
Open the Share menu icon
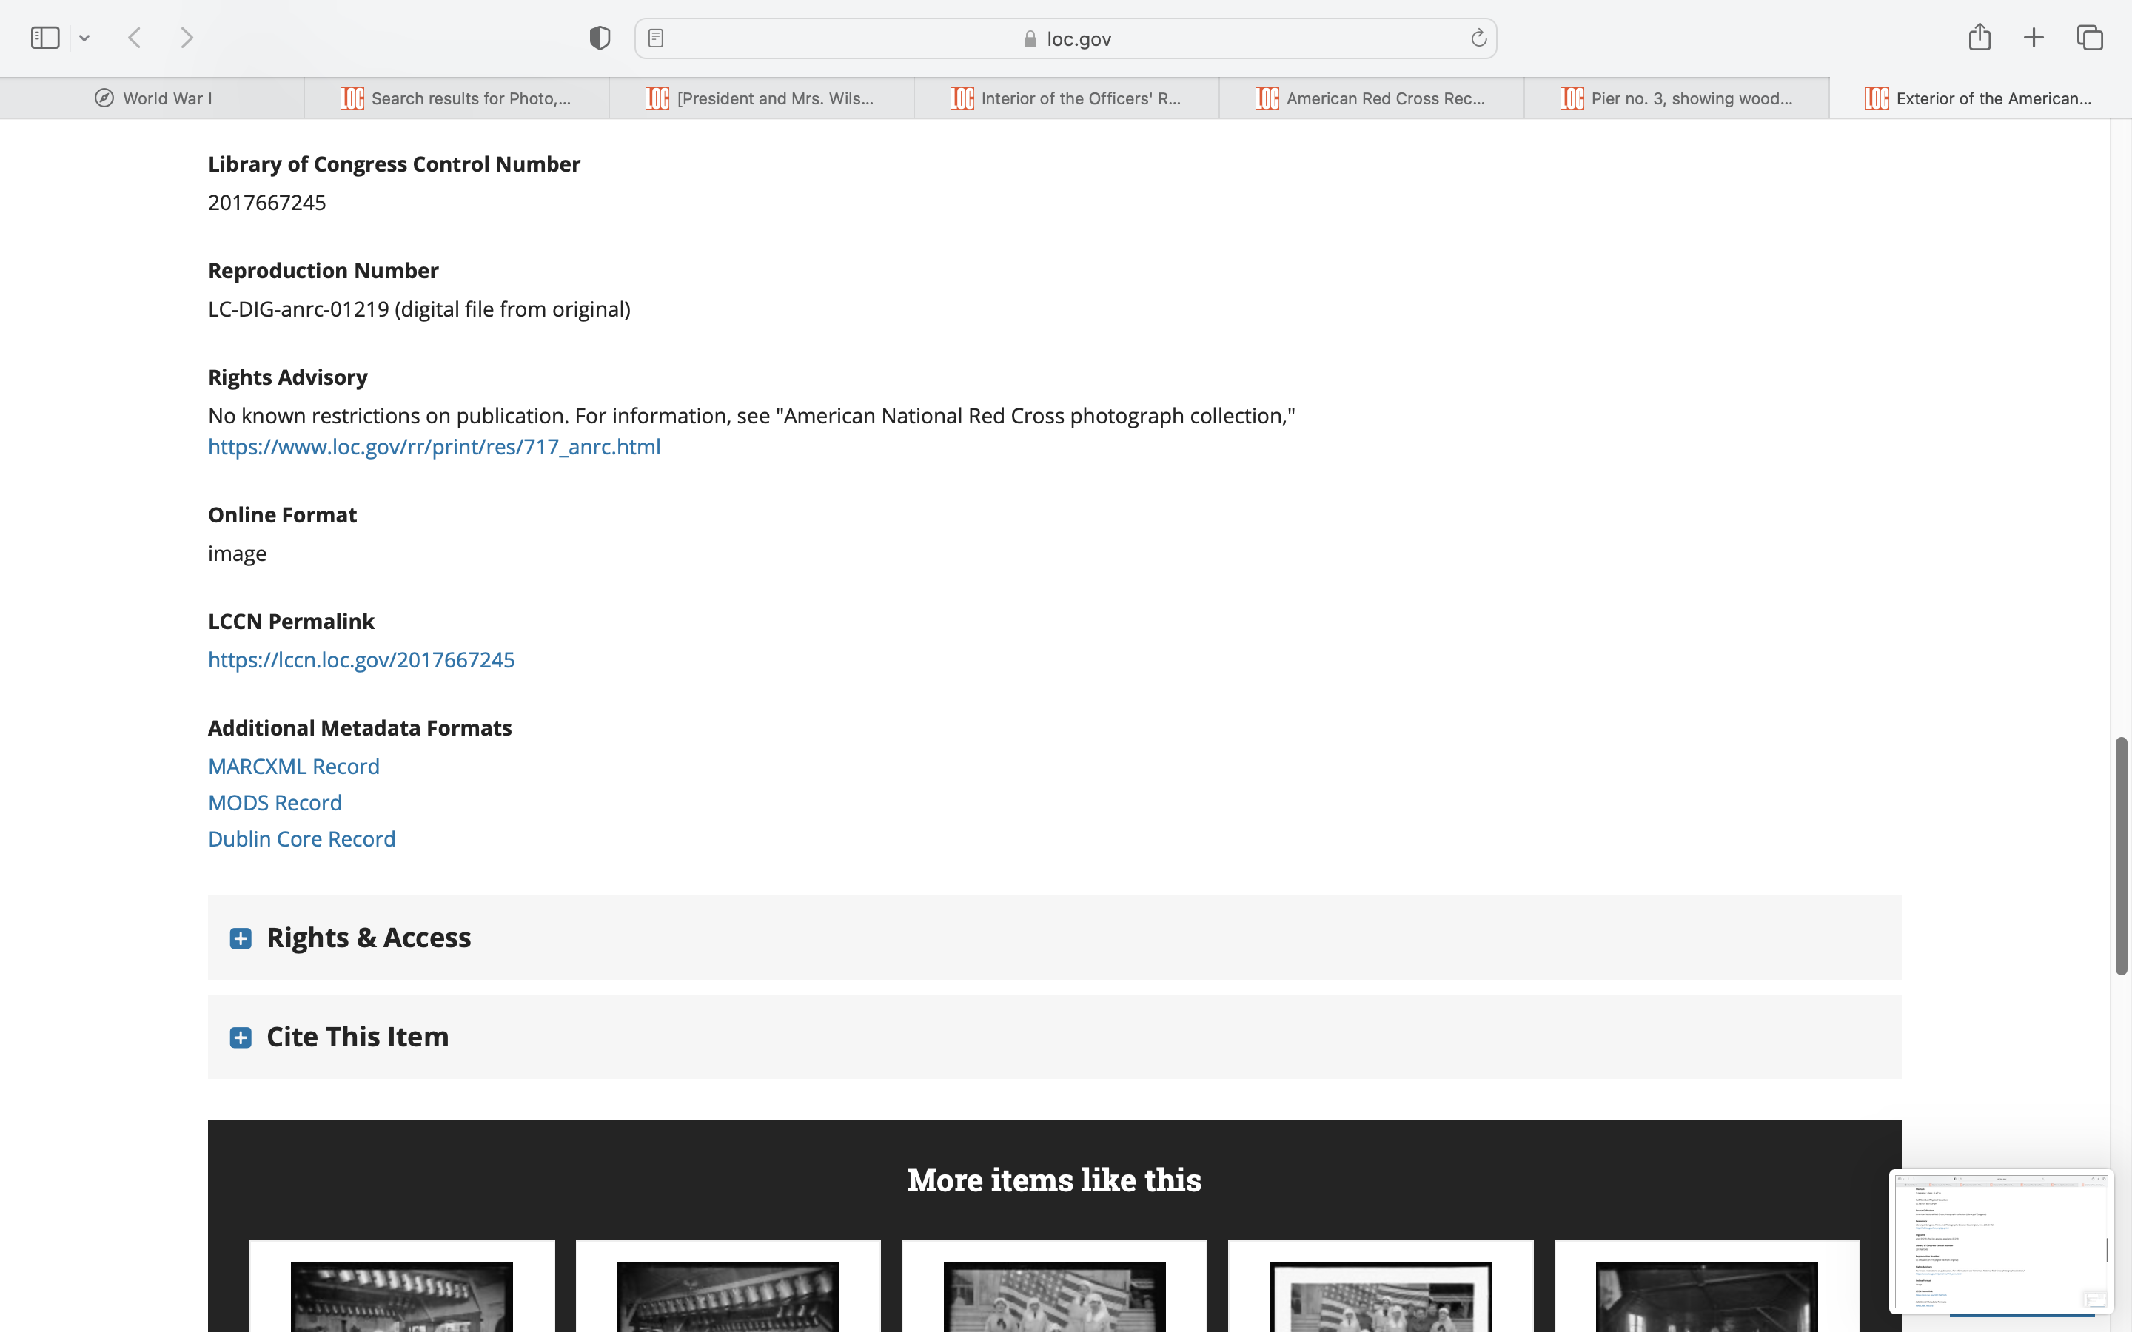[x=1979, y=38]
